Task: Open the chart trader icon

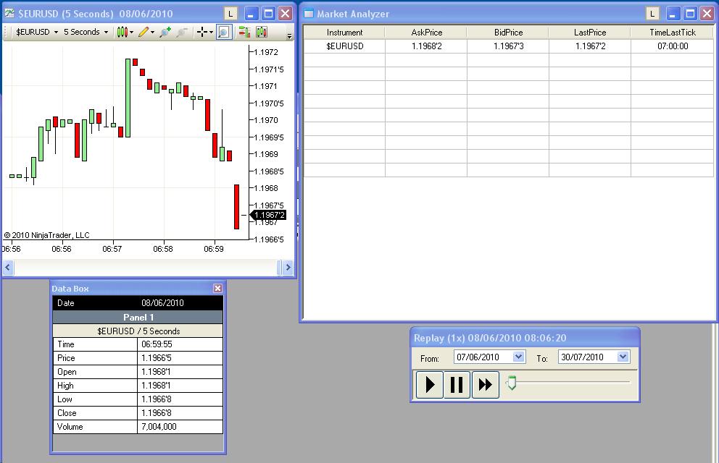Action: 244,32
